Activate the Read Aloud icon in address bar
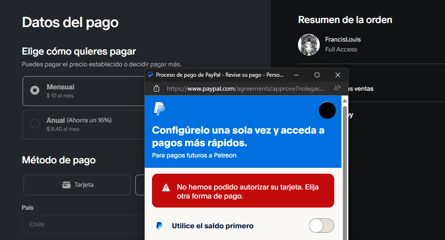 click(x=336, y=88)
